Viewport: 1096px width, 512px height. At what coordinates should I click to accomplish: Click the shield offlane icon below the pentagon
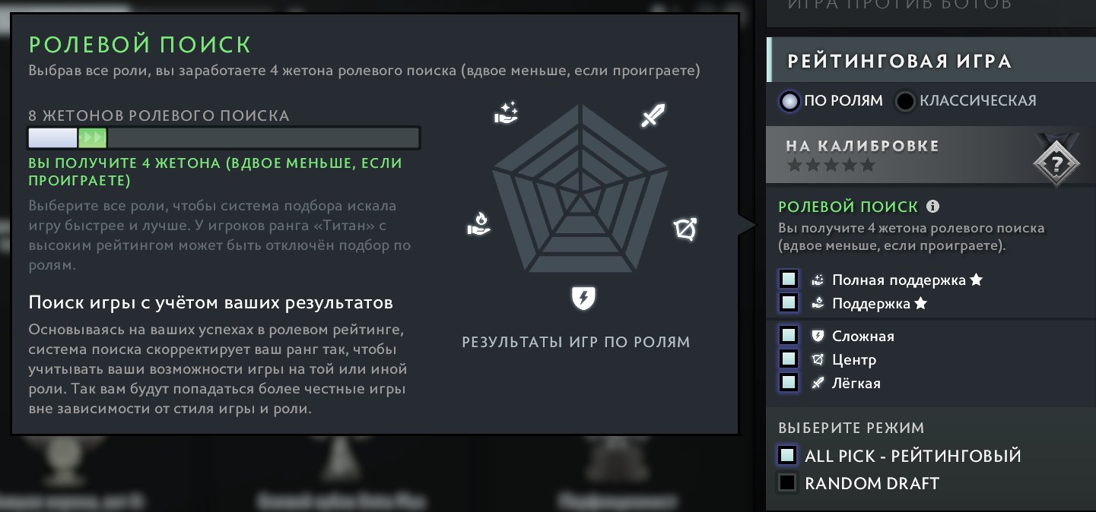583,299
